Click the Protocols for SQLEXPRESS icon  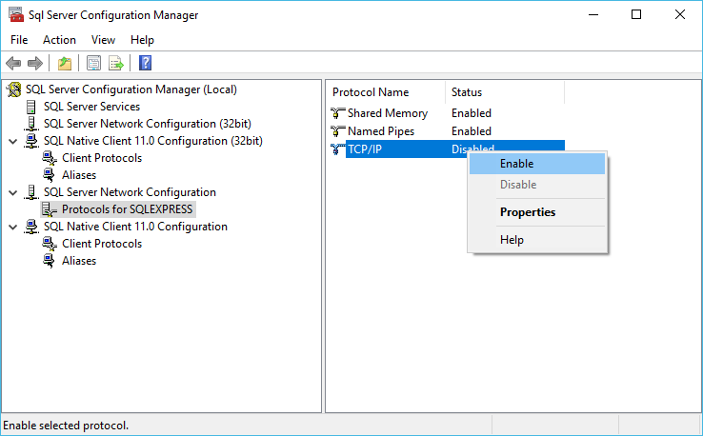coord(50,209)
